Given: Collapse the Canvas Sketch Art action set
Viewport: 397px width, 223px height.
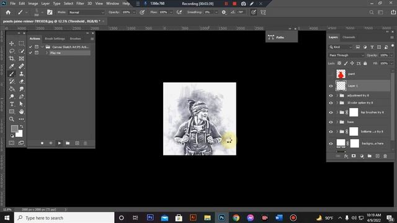Looking at the screenshot, I should coord(42,47).
